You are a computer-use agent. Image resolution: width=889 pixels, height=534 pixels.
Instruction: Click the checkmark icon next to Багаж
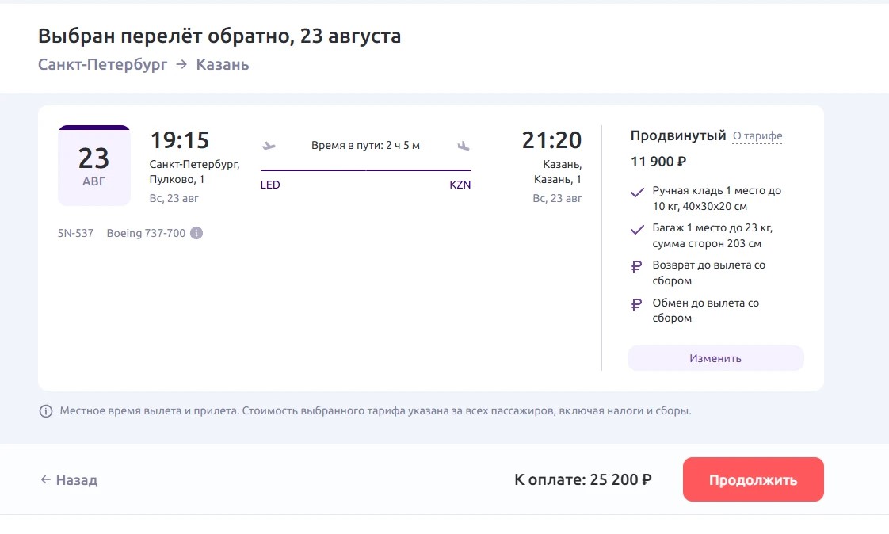point(637,229)
